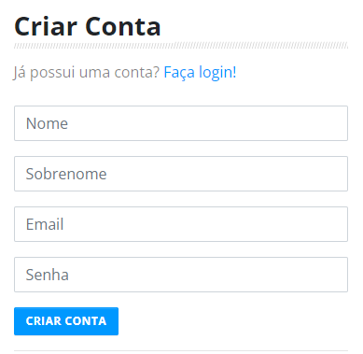Click the striped divider under the heading
Viewport: 363px width, 354px height.
(181, 46)
